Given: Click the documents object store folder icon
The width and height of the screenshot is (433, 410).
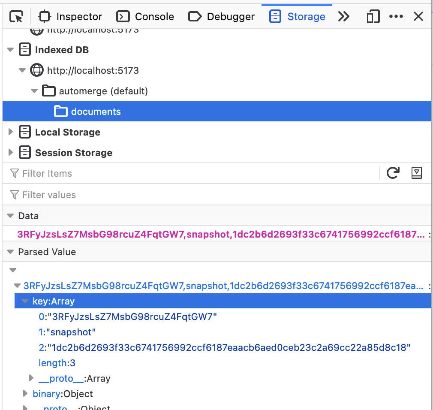Looking at the screenshot, I should (60, 111).
